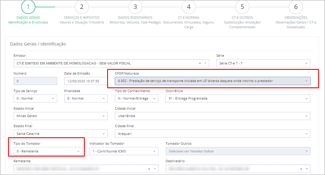Open the Série CT-e 7 - 7 dropdown
Viewport: 325px width, 175px height.
(x=263, y=63)
